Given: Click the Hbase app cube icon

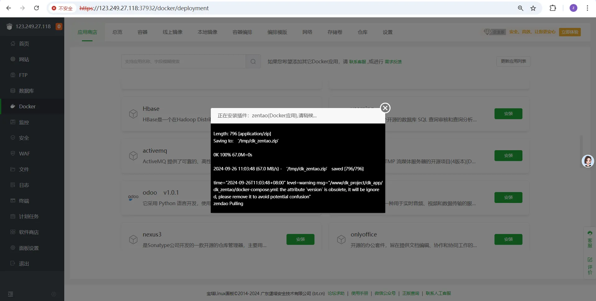Looking at the screenshot, I should pos(133,114).
